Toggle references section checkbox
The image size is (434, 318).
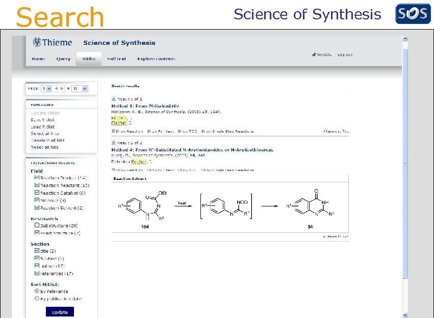pos(37,273)
